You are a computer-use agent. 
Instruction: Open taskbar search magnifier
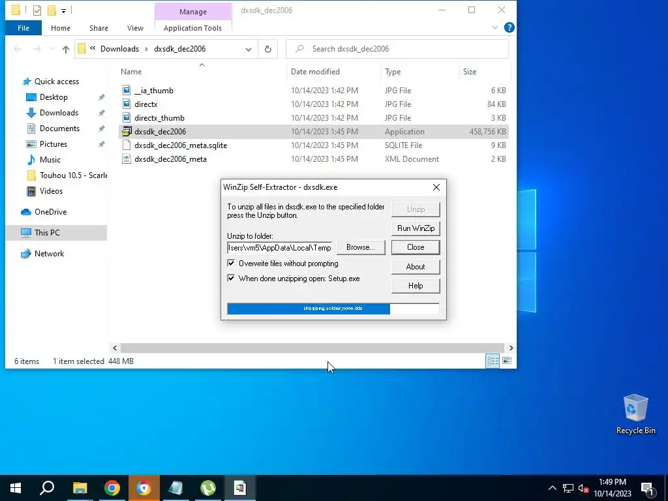pos(47,488)
